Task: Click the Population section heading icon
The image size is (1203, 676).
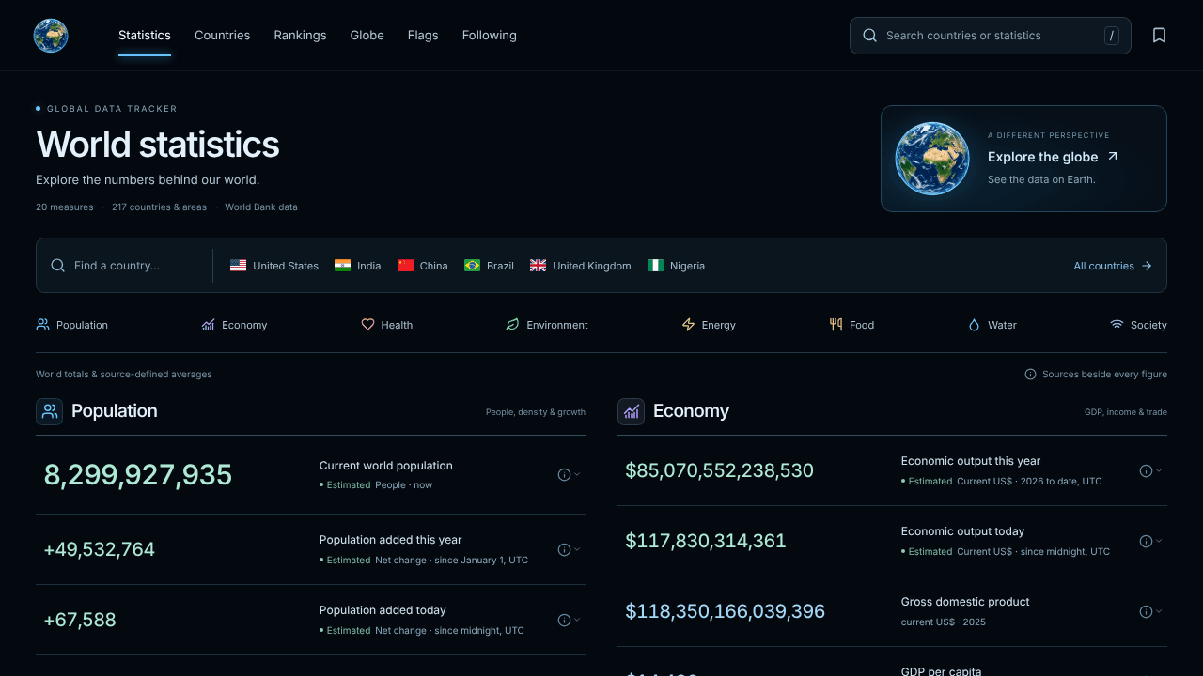Action: pyautogui.click(x=49, y=411)
